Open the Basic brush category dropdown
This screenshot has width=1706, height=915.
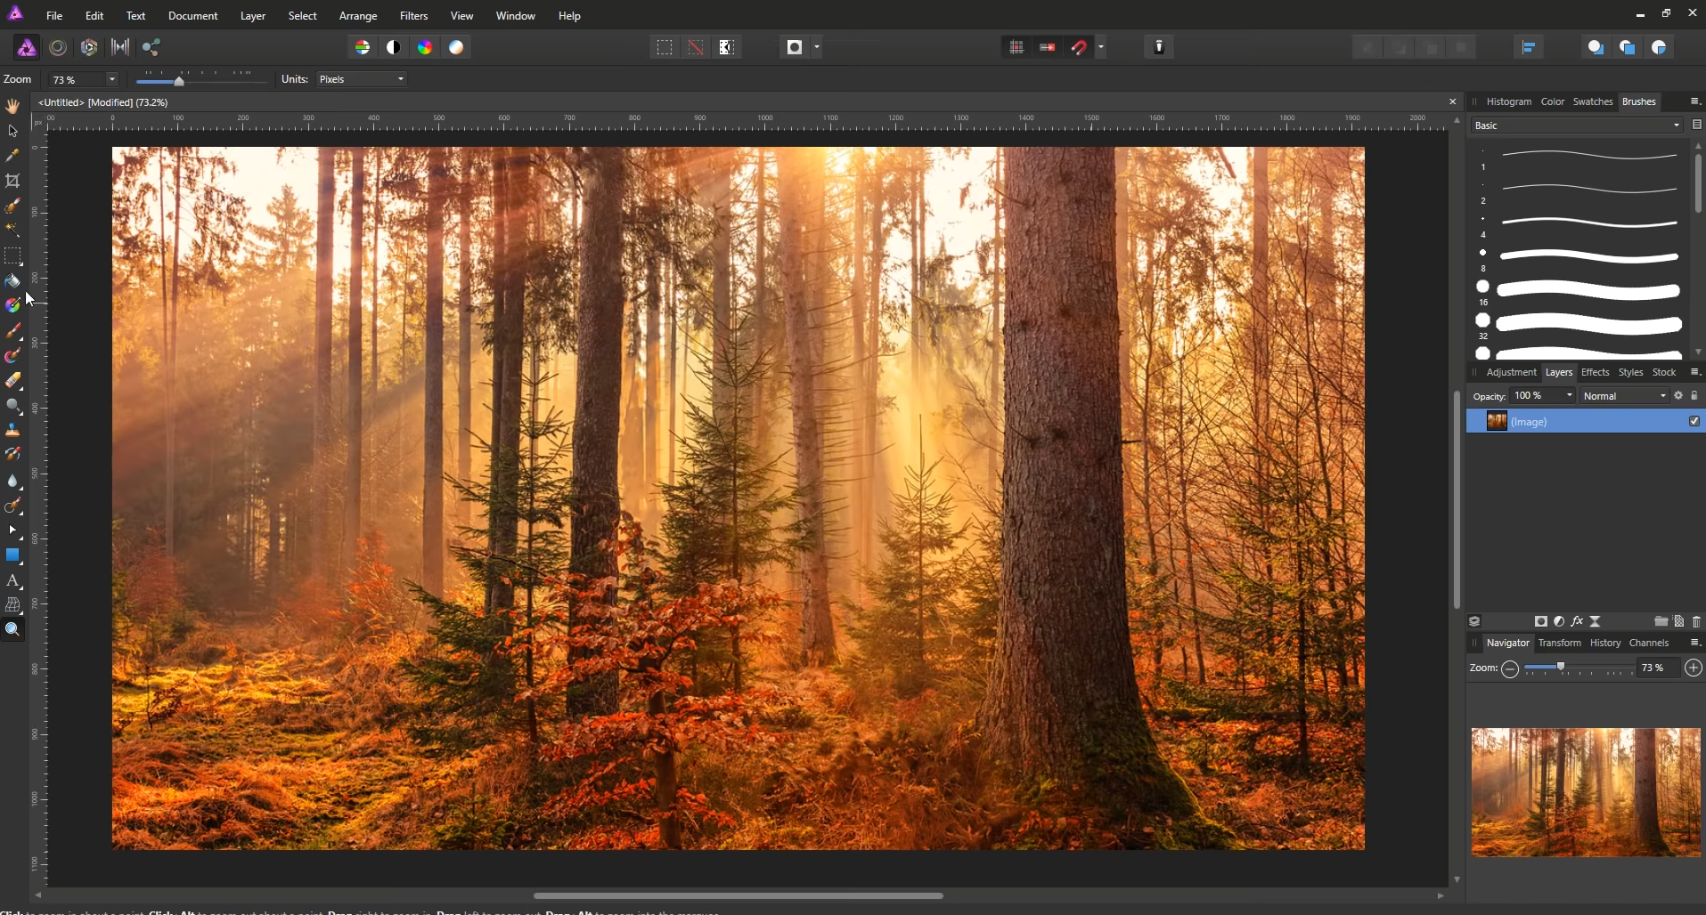point(1576,126)
